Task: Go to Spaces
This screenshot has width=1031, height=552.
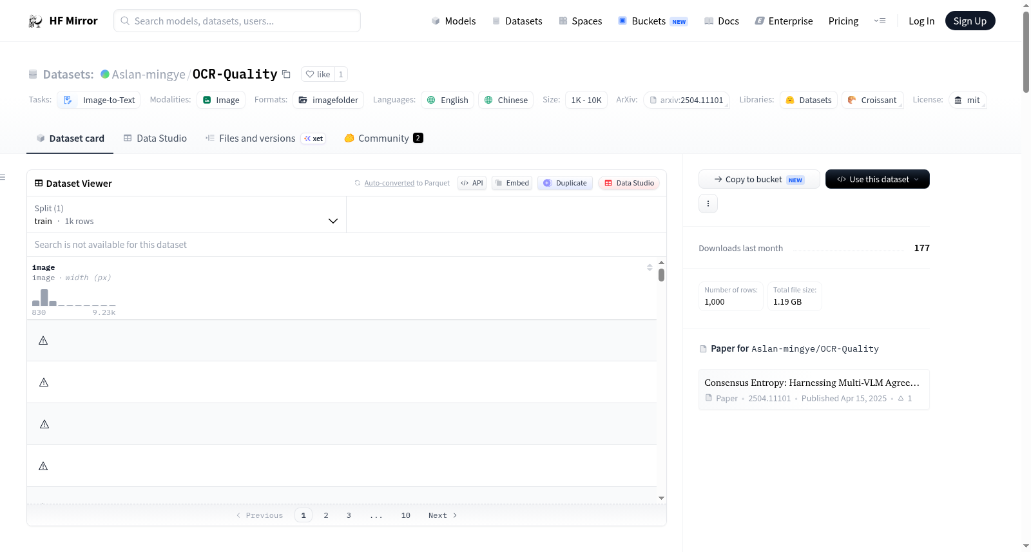Action: click(x=581, y=21)
